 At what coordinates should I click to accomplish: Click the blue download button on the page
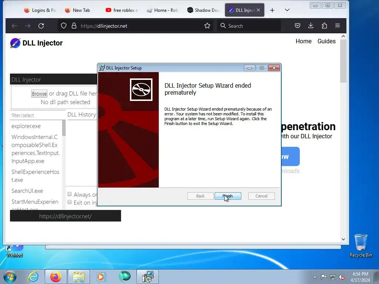pos(290,156)
